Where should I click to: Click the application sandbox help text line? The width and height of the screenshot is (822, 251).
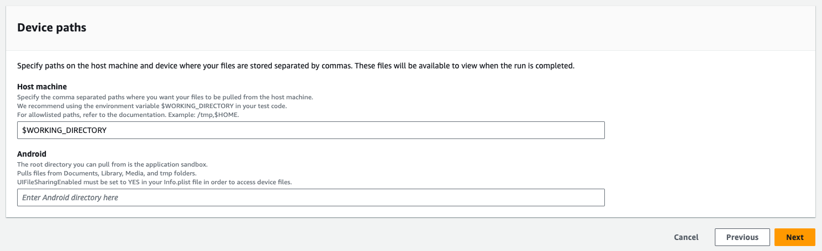[112, 164]
